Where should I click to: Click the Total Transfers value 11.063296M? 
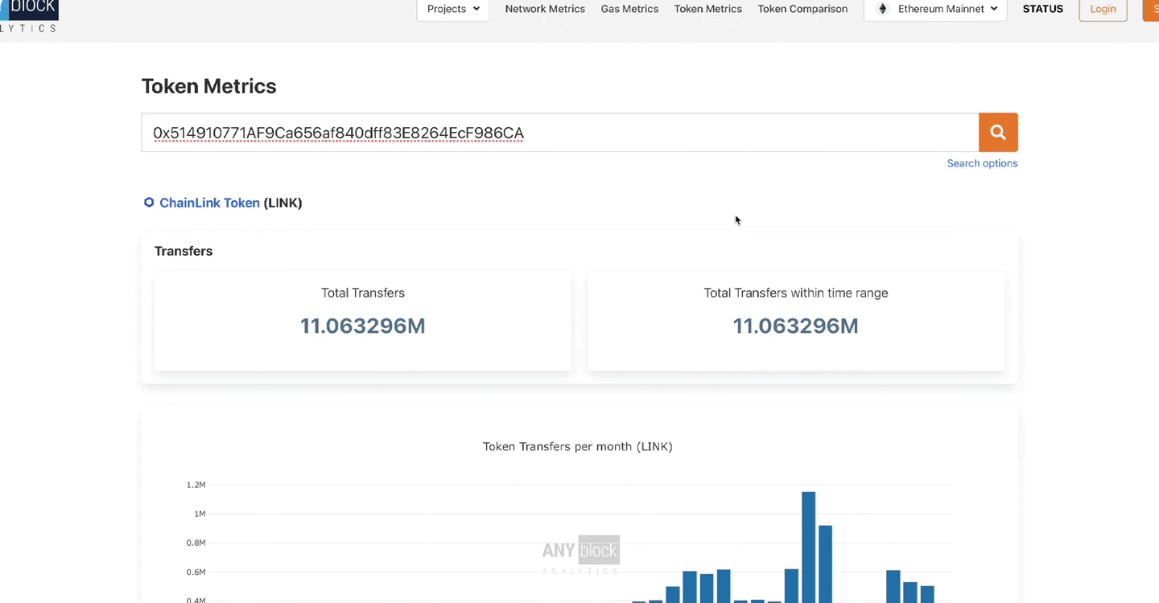363,326
